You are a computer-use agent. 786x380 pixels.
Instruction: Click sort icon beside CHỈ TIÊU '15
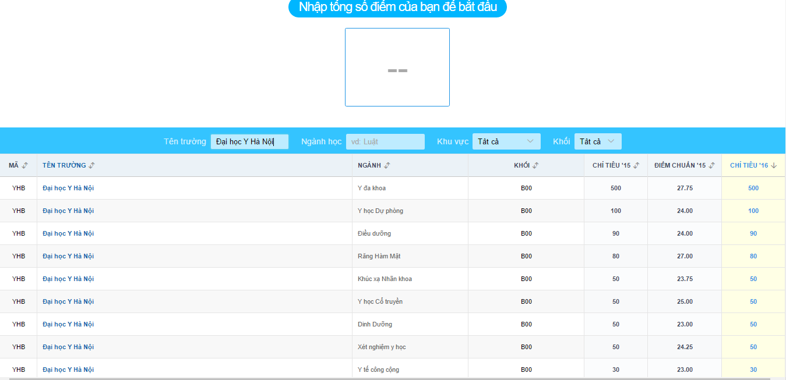point(636,166)
